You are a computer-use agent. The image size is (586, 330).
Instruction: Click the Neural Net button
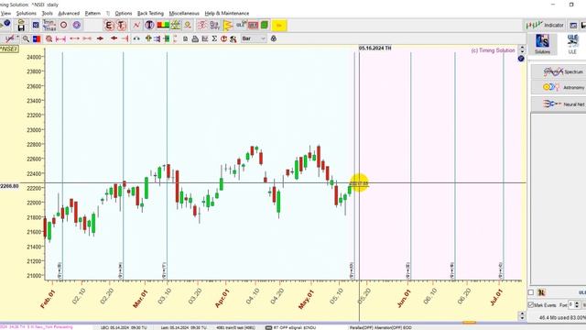click(x=559, y=104)
